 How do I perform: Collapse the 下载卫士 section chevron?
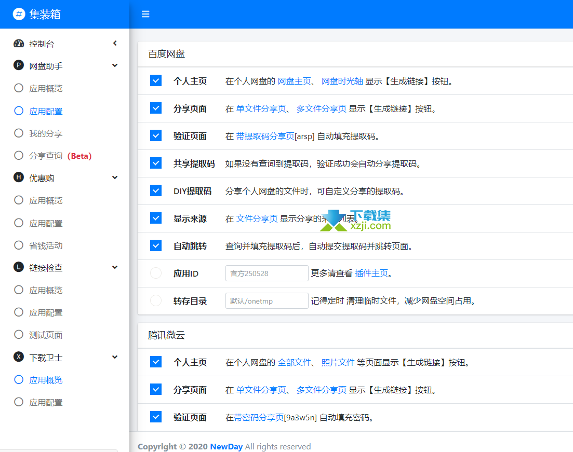115,357
